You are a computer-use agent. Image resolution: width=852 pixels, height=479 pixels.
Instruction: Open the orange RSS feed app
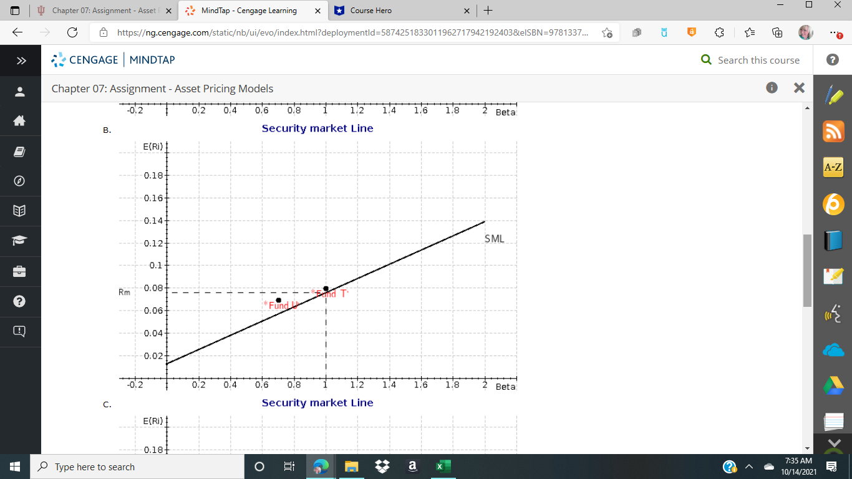(833, 131)
